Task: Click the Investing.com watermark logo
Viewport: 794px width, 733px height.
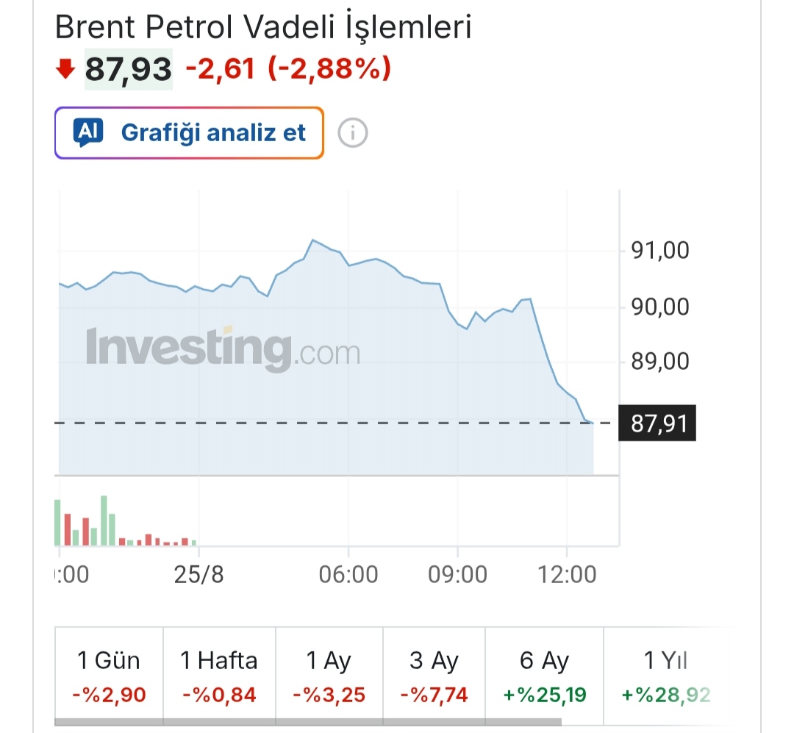Action: 223,348
